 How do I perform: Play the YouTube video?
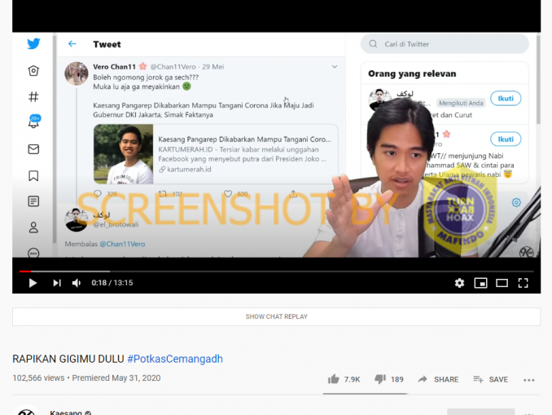33,283
